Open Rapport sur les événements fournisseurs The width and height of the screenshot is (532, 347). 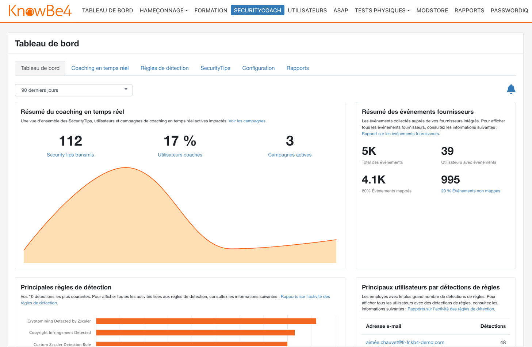[x=400, y=134]
